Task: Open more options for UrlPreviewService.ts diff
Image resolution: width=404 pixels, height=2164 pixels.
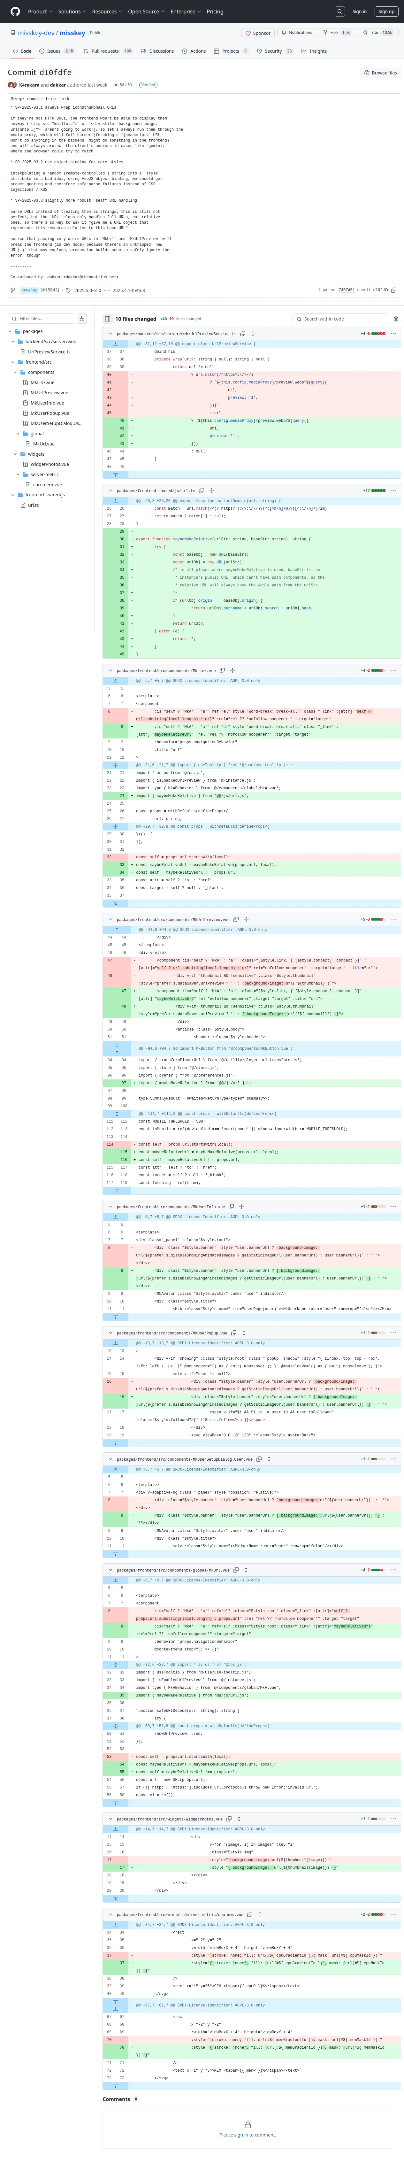Action: (393, 334)
